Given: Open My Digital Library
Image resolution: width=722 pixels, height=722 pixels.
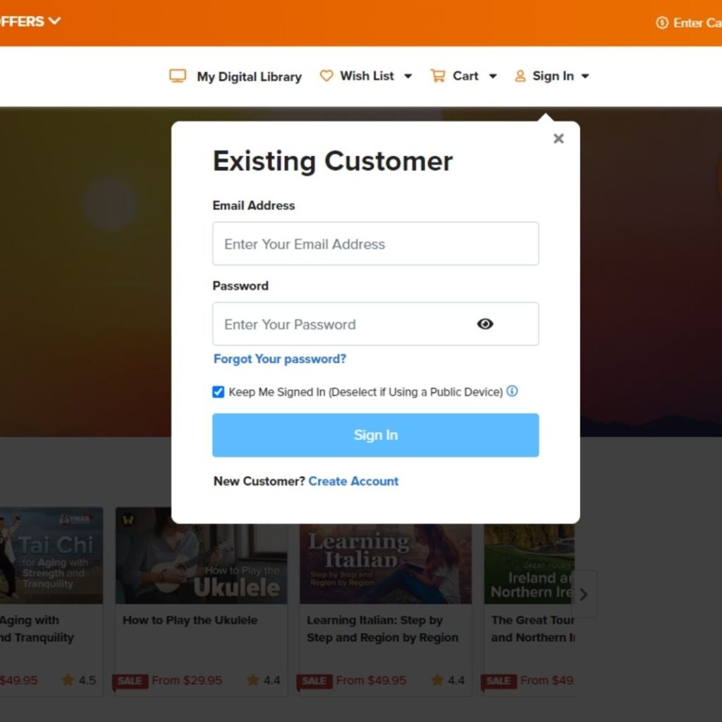Looking at the screenshot, I should 249,77.
